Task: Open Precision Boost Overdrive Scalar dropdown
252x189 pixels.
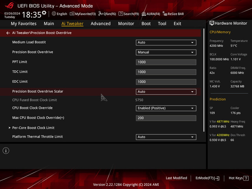Action: coord(166,92)
